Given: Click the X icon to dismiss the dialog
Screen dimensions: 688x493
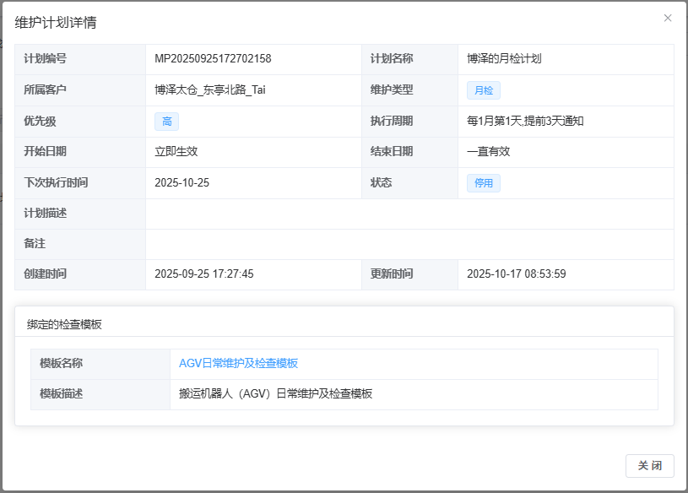Looking at the screenshot, I should pos(668,18).
